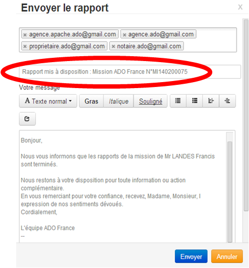Click the message body scrollbar

[x=230, y=192]
